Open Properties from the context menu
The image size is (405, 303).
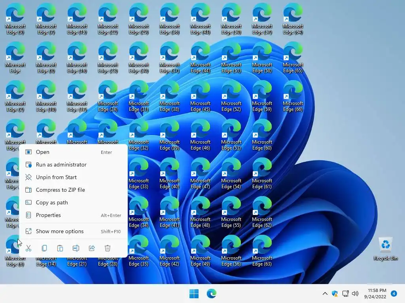73,215
